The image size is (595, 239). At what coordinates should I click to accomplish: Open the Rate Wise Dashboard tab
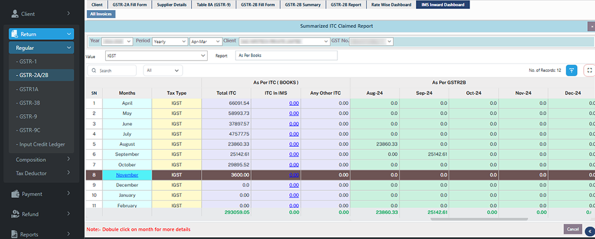[390, 5]
